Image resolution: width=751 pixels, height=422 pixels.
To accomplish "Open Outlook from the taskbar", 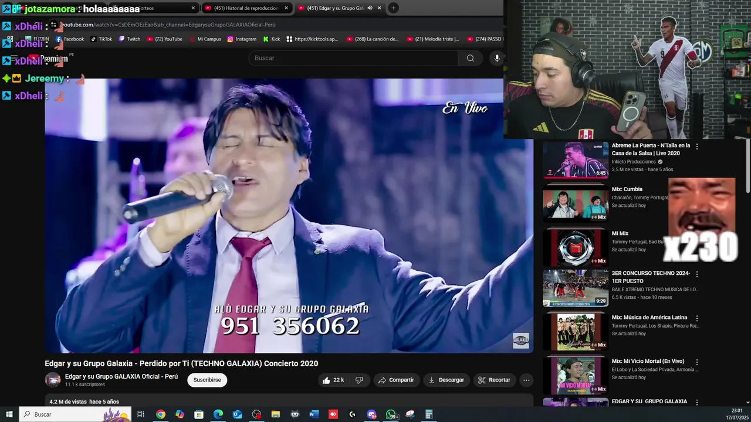I will tap(237, 414).
